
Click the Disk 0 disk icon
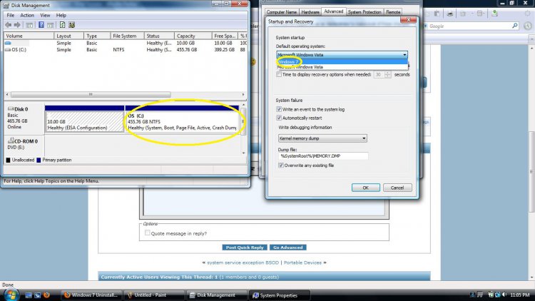coord(11,109)
